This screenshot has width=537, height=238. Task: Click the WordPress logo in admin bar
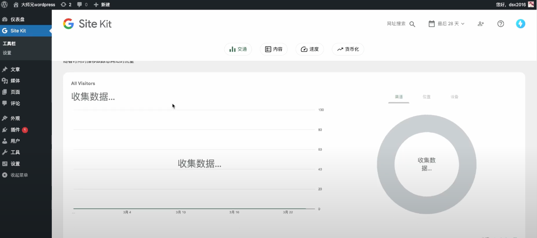point(4,4)
